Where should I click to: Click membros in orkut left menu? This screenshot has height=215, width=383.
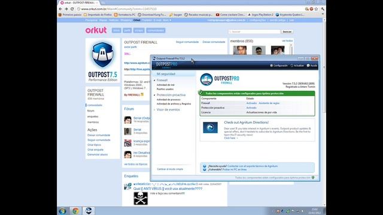(x=93, y=122)
